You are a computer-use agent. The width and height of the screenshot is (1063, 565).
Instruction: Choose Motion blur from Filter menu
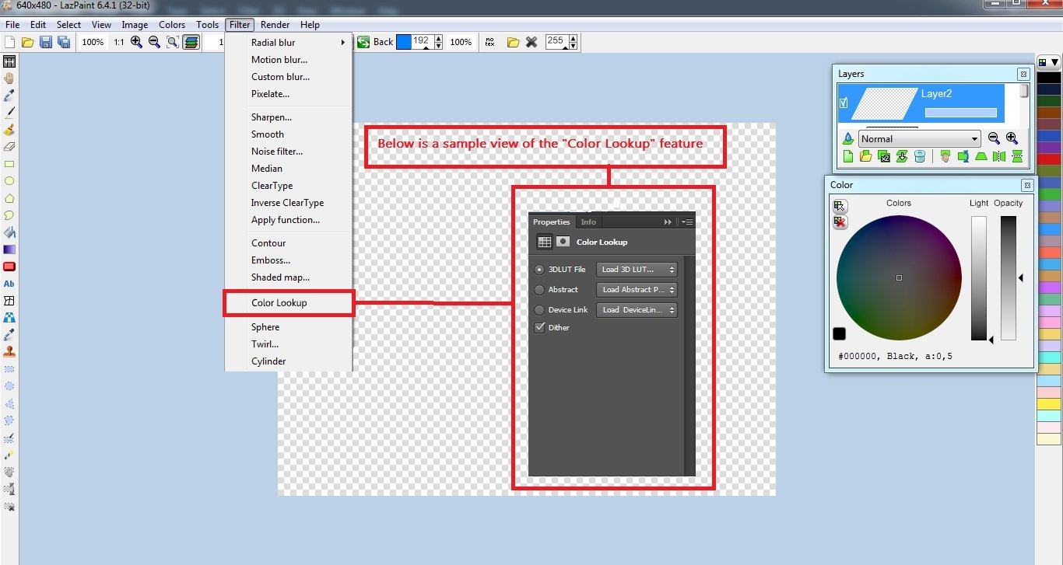coord(279,60)
